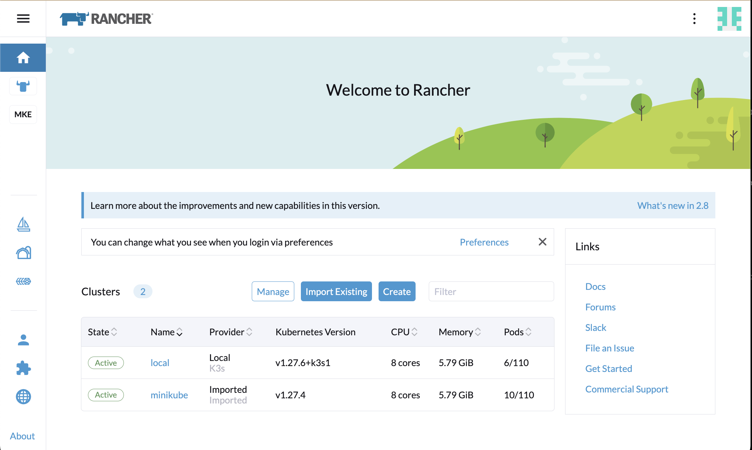Open Cluster Management barn icon
Image resolution: width=752 pixels, height=450 pixels.
23,252
